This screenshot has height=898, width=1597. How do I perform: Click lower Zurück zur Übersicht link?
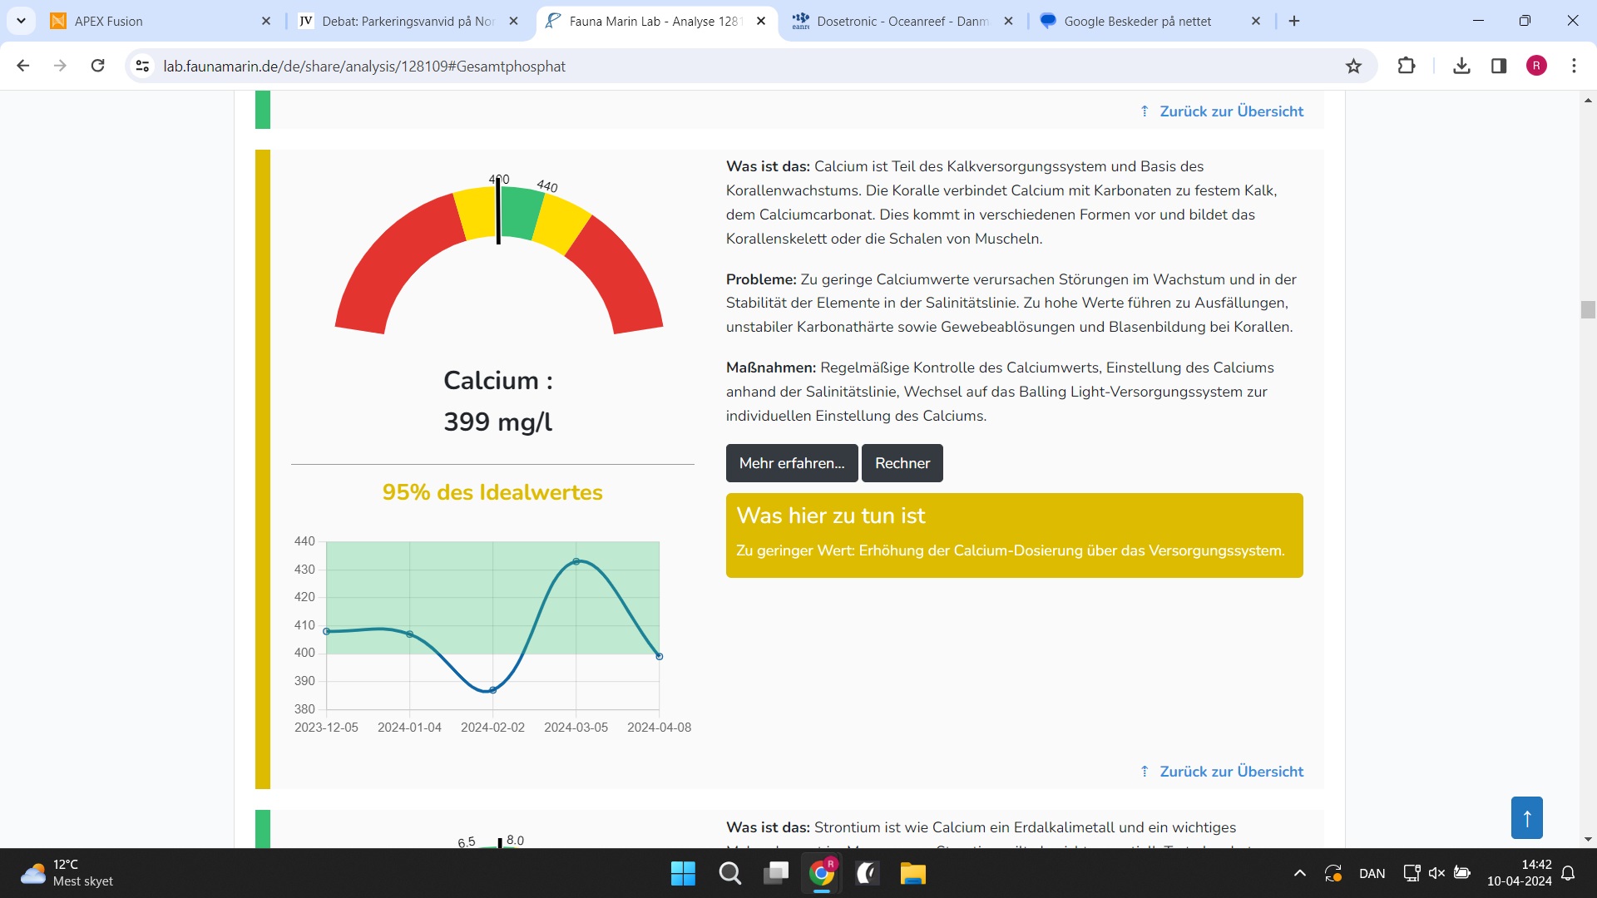(x=1231, y=772)
